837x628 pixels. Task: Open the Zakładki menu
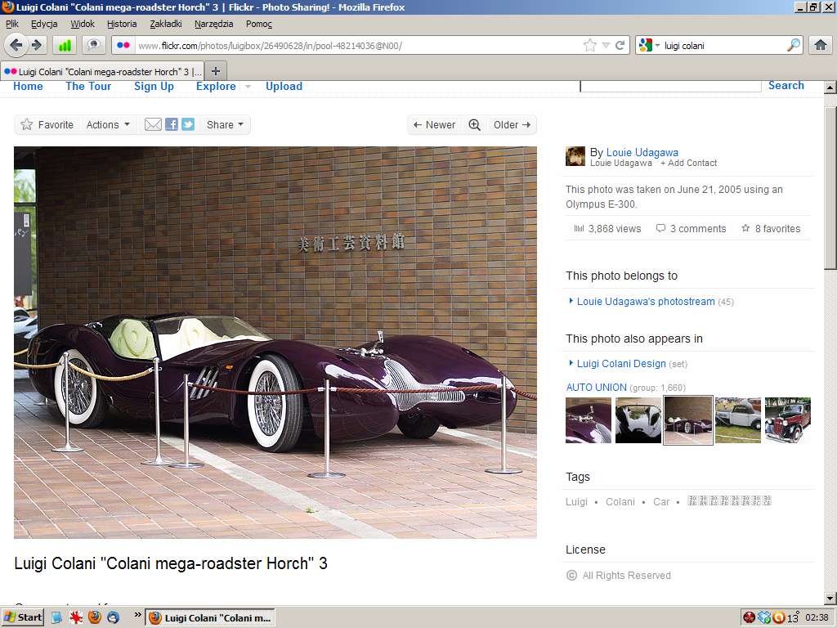(x=165, y=24)
